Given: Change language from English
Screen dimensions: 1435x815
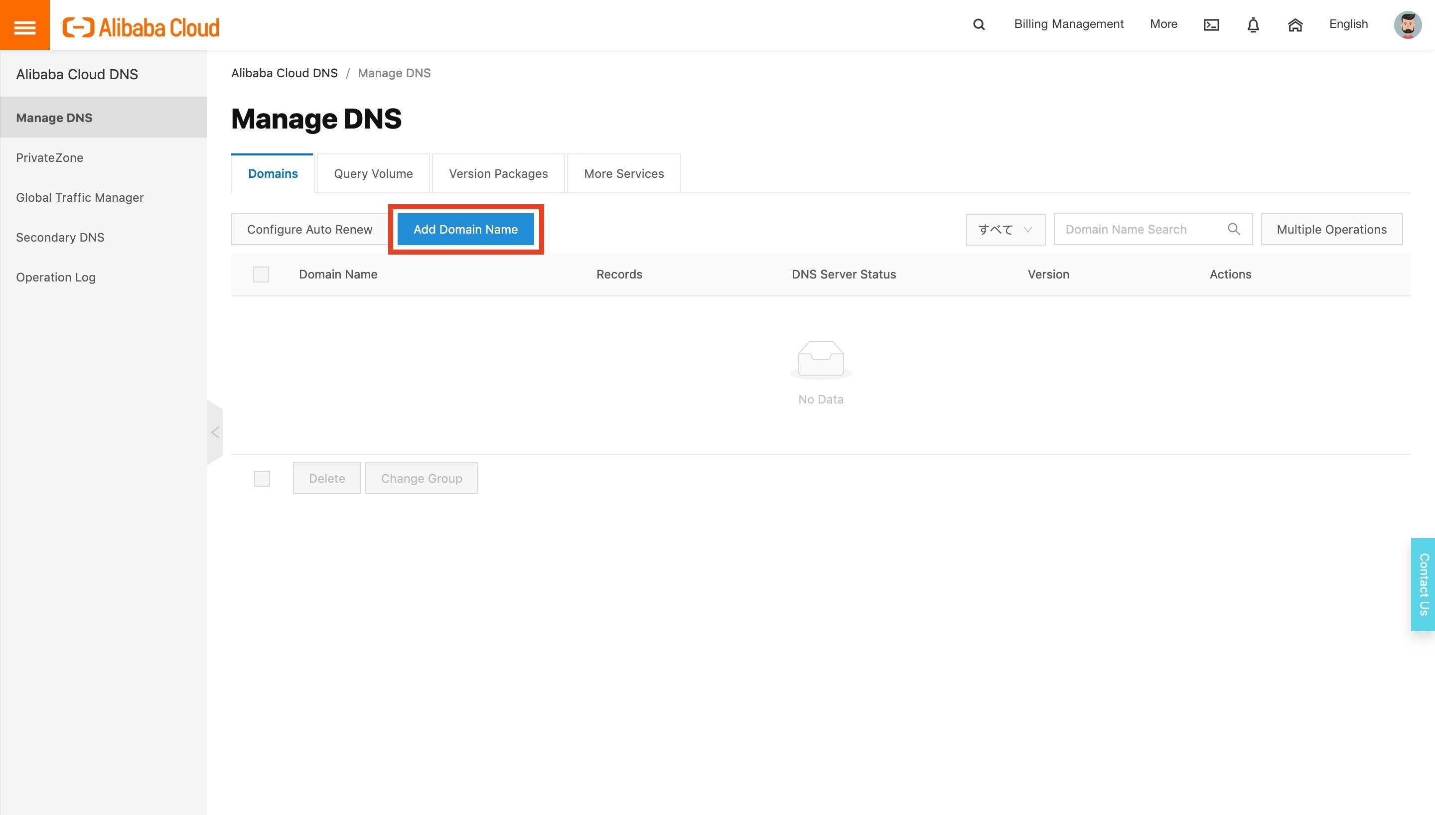Looking at the screenshot, I should [x=1348, y=24].
